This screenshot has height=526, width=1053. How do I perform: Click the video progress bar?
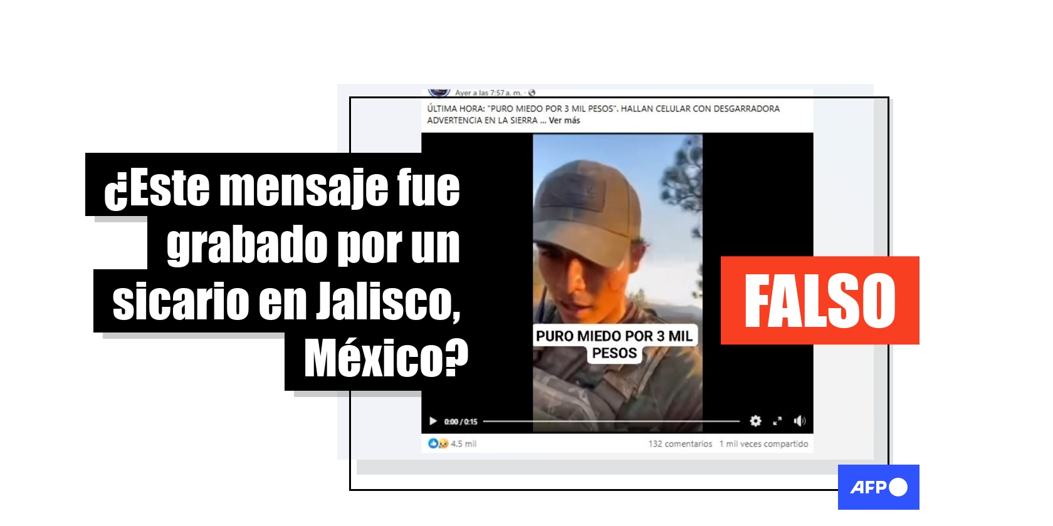pyautogui.click(x=611, y=421)
